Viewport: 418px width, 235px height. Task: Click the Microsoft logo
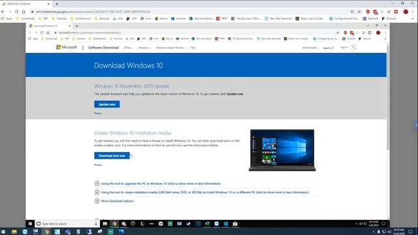pos(67,47)
